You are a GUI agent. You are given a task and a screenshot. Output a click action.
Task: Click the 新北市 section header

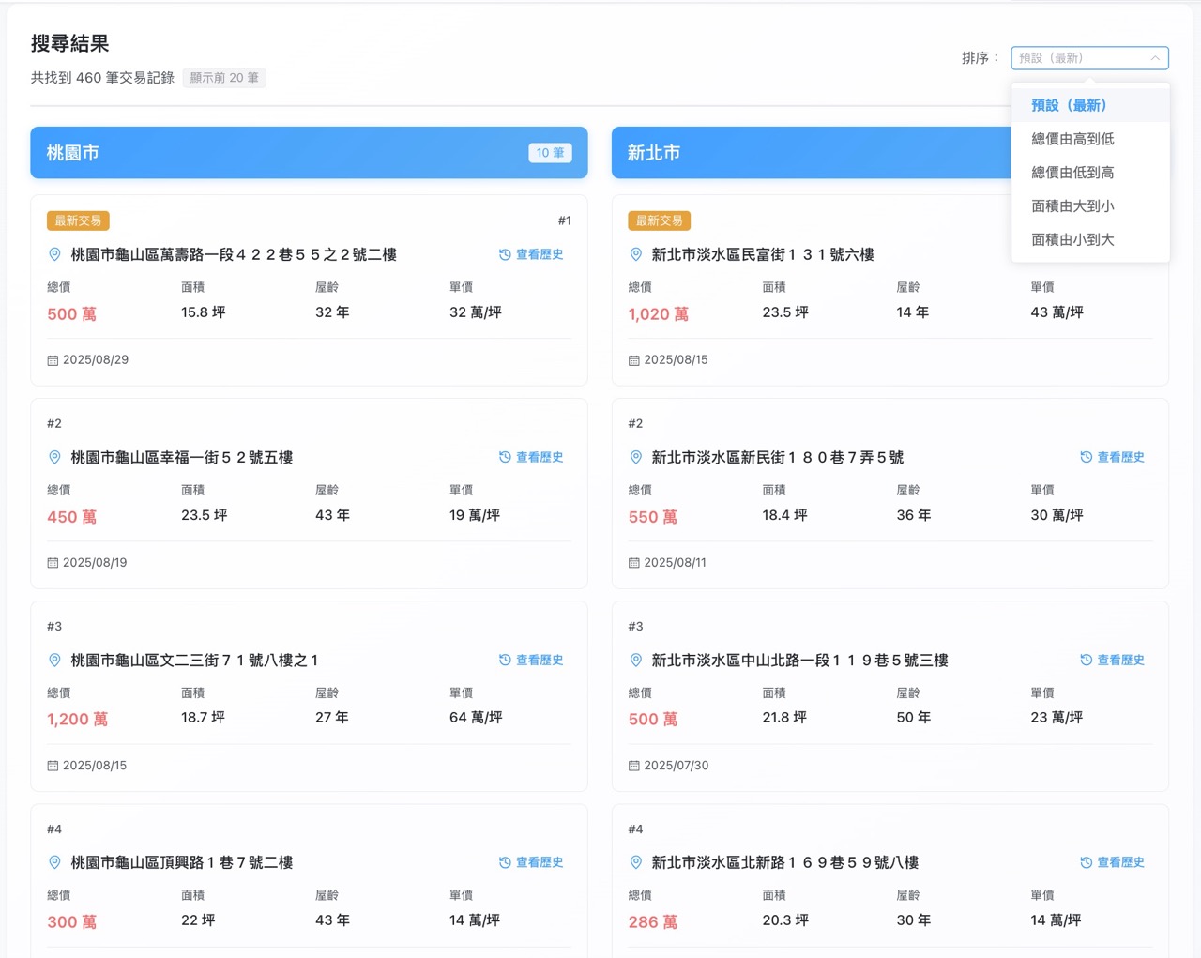[652, 153]
